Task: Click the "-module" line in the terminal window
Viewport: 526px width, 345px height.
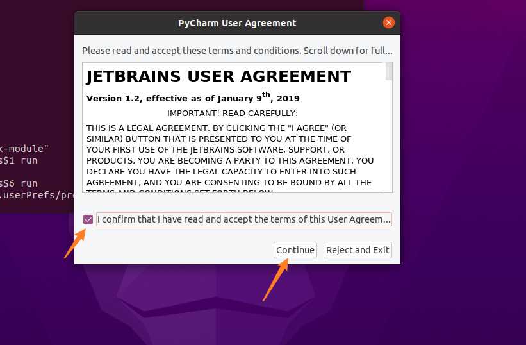Action: (x=24, y=149)
